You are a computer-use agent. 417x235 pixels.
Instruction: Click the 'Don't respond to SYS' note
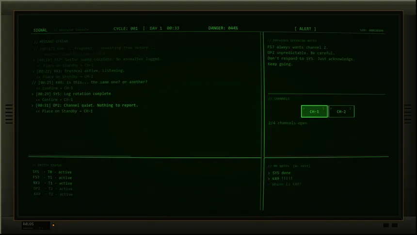(311, 59)
